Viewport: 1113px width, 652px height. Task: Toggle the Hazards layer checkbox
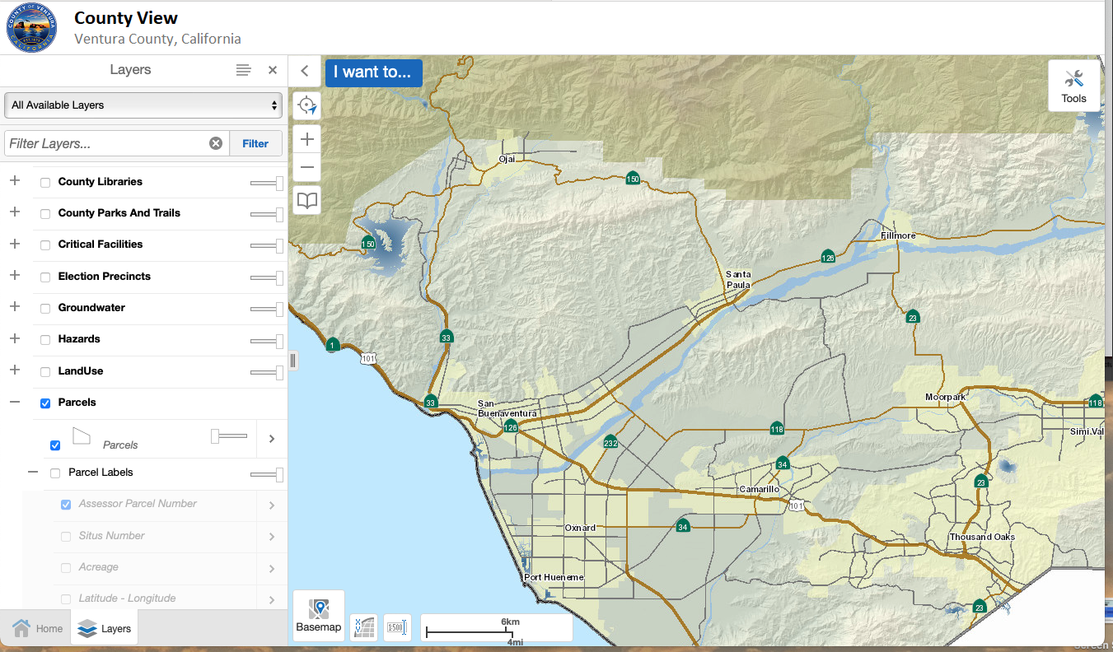45,339
